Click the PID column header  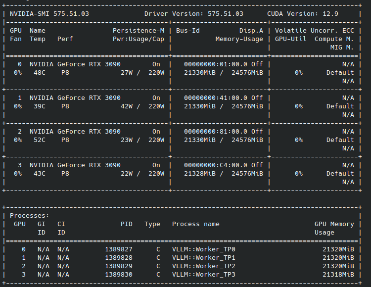(x=127, y=224)
